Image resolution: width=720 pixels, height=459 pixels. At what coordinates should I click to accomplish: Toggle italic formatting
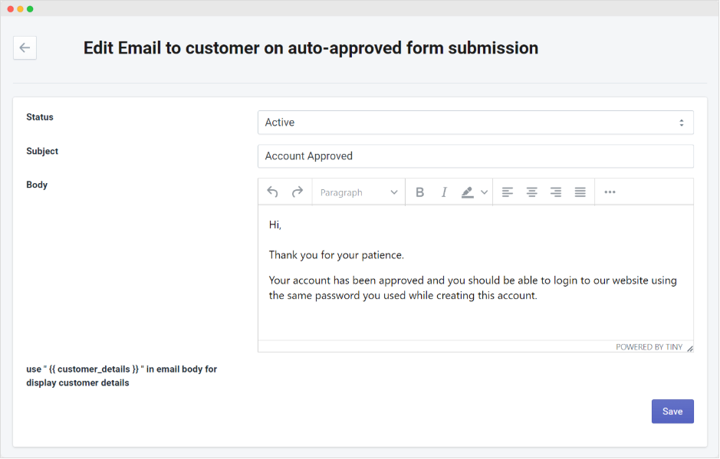443,192
